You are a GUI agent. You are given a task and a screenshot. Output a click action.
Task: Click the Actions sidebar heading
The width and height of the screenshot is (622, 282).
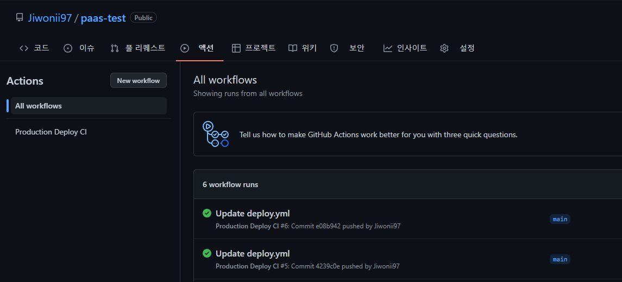[25, 81]
